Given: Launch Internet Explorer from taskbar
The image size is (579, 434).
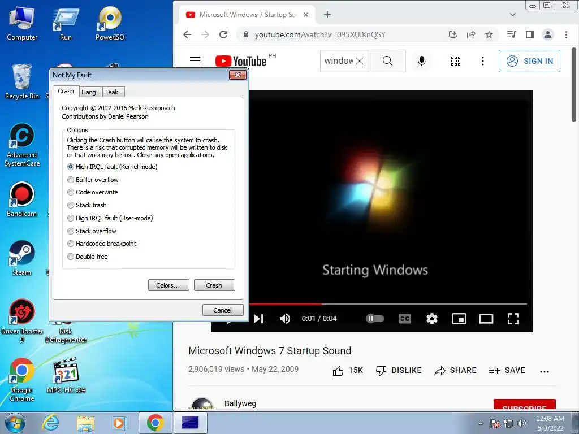Looking at the screenshot, I should (x=50, y=423).
